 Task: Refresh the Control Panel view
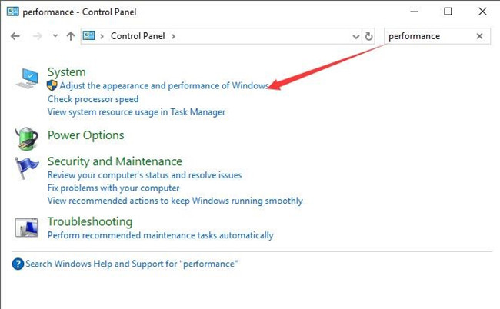[x=368, y=36]
